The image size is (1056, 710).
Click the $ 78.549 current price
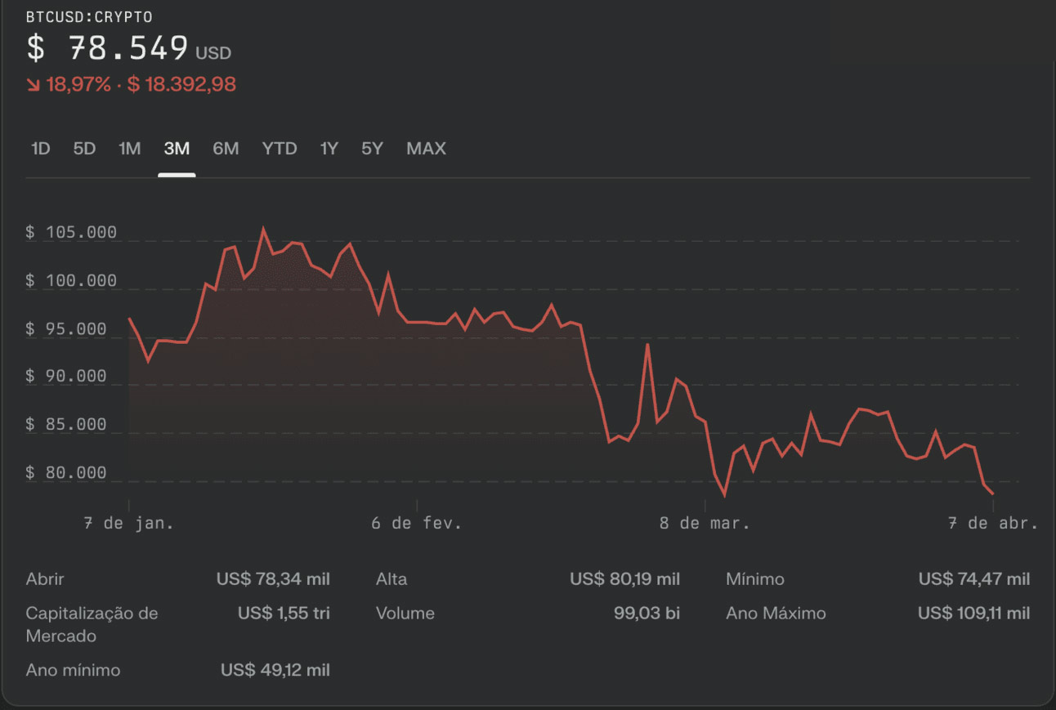(x=108, y=48)
